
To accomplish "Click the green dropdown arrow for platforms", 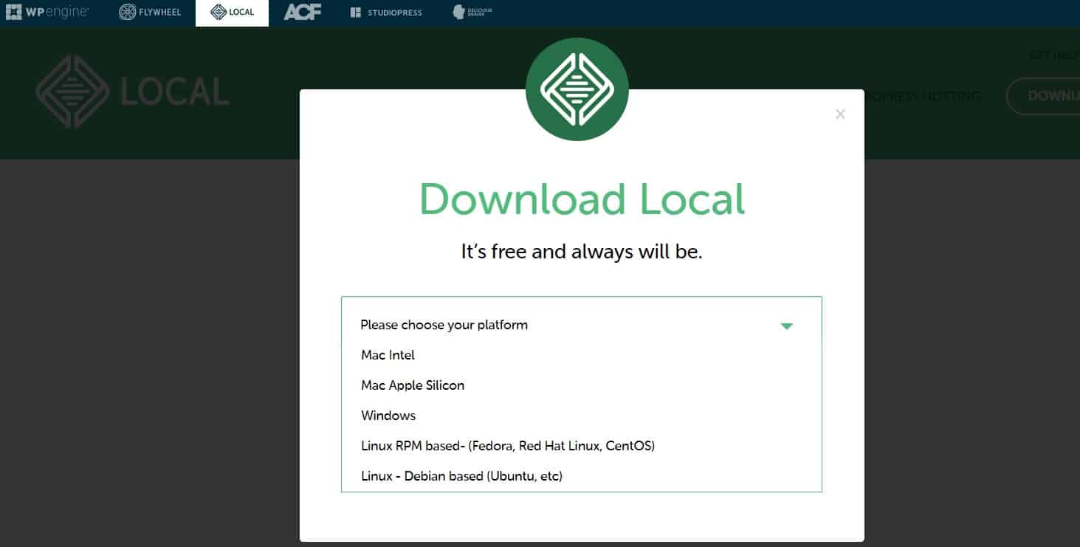I will coord(786,326).
